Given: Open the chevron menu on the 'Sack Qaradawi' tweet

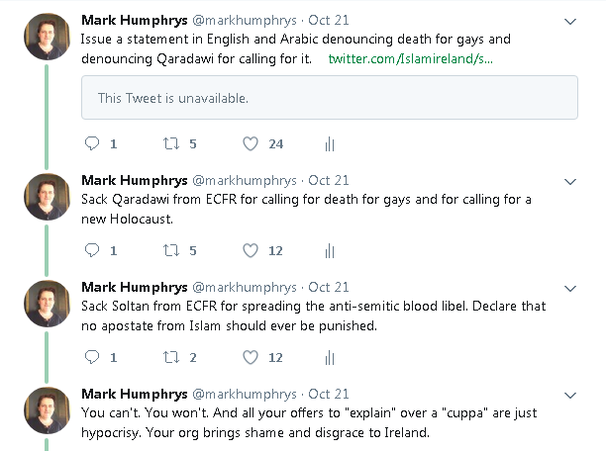Looking at the screenshot, I should tap(570, 181).
